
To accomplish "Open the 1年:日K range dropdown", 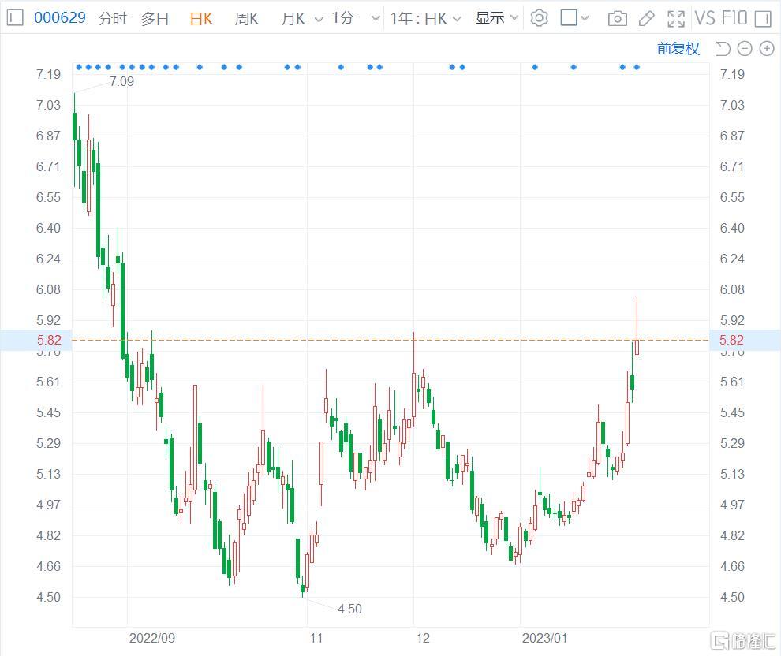I will 425,18.
